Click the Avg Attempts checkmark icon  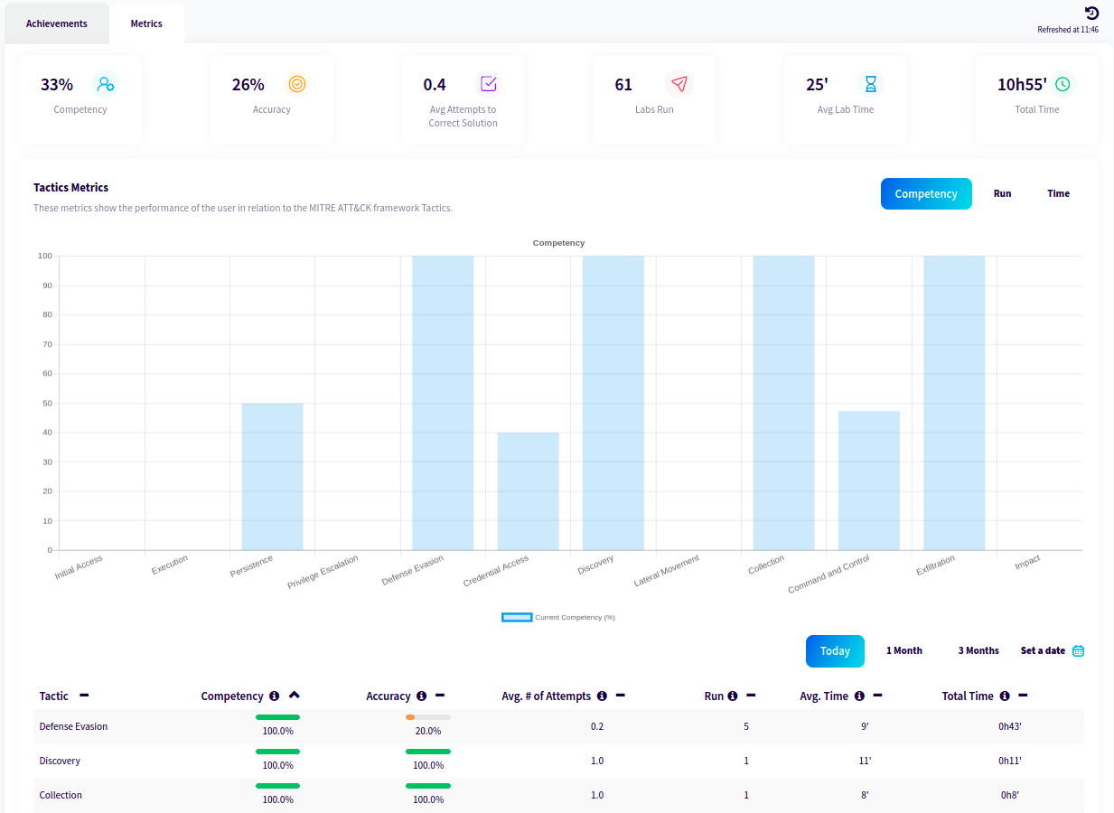point(488,83)
